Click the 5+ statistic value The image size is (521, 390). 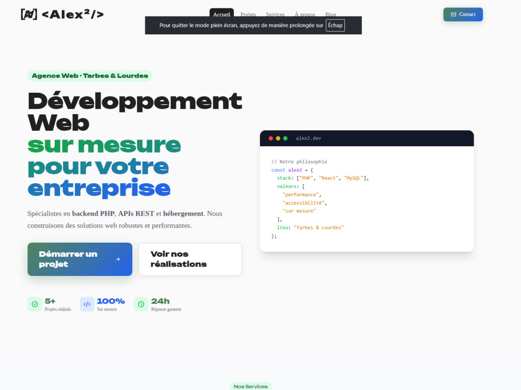(50, 301)
